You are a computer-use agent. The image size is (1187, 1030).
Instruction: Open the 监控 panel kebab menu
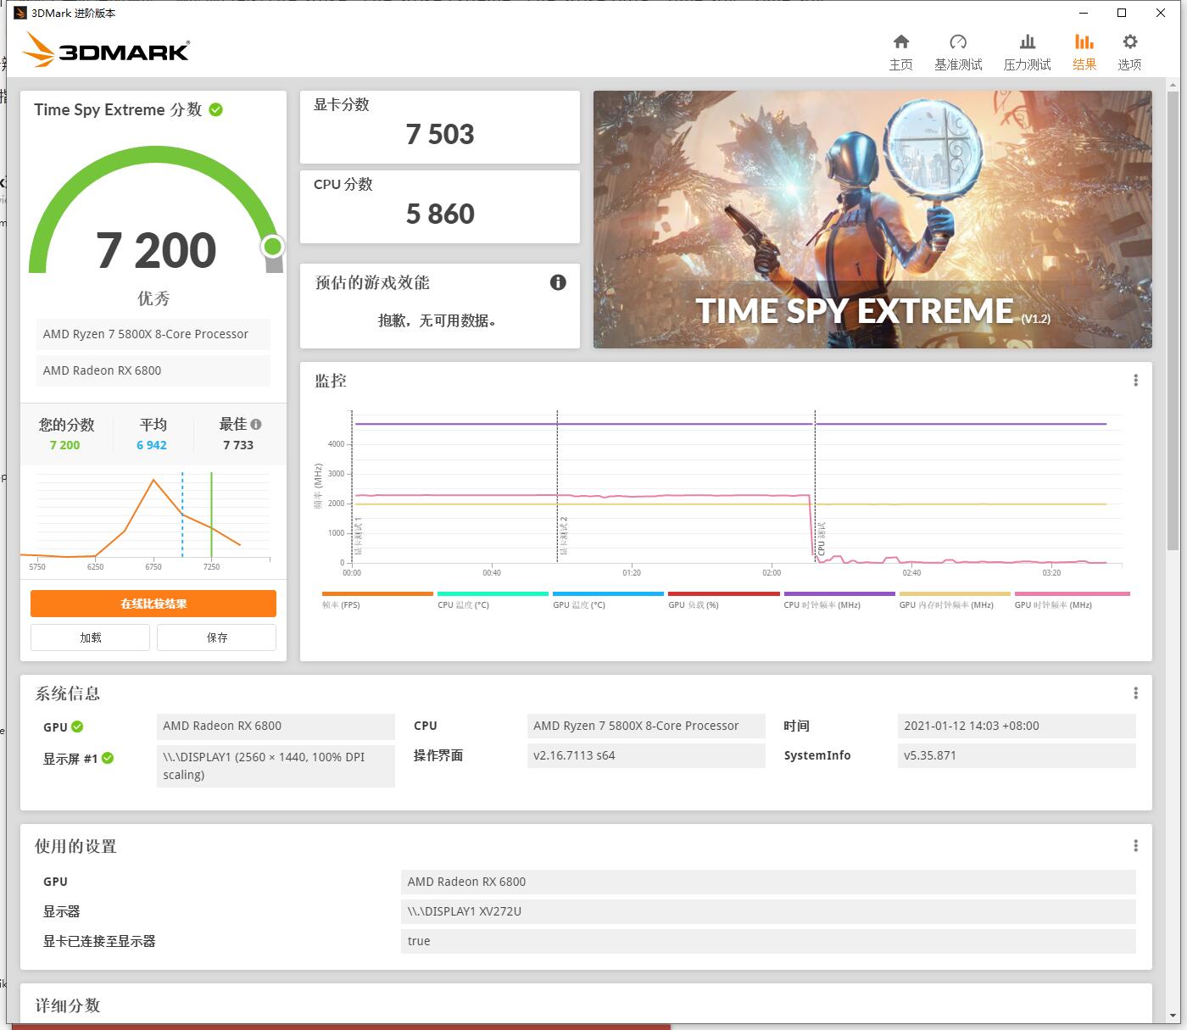(1136, 380)
